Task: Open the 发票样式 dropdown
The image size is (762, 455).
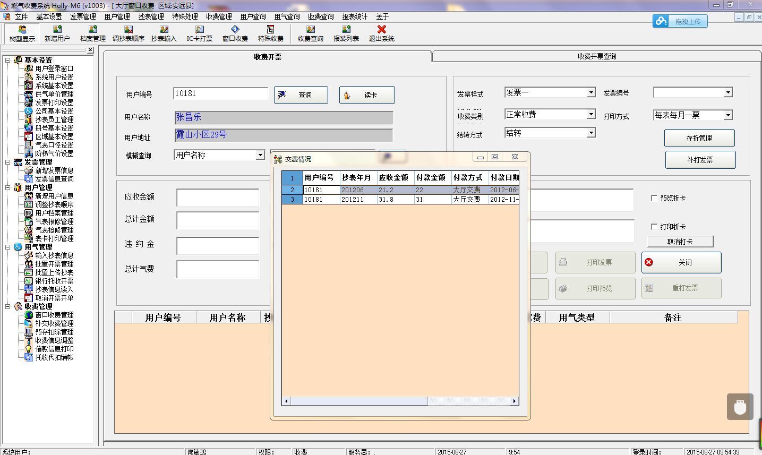Action: (x=591, y=92)
